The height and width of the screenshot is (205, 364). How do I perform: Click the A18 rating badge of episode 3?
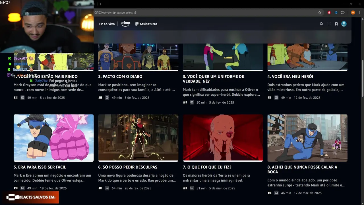point(185,102)
